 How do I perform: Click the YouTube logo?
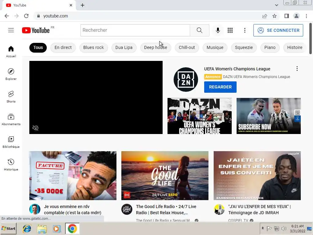[36, 30]
